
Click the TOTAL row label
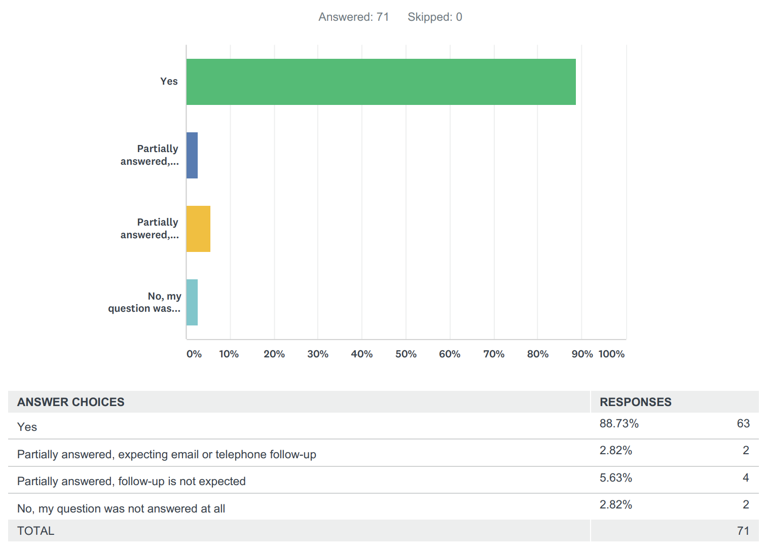[35, 531]
